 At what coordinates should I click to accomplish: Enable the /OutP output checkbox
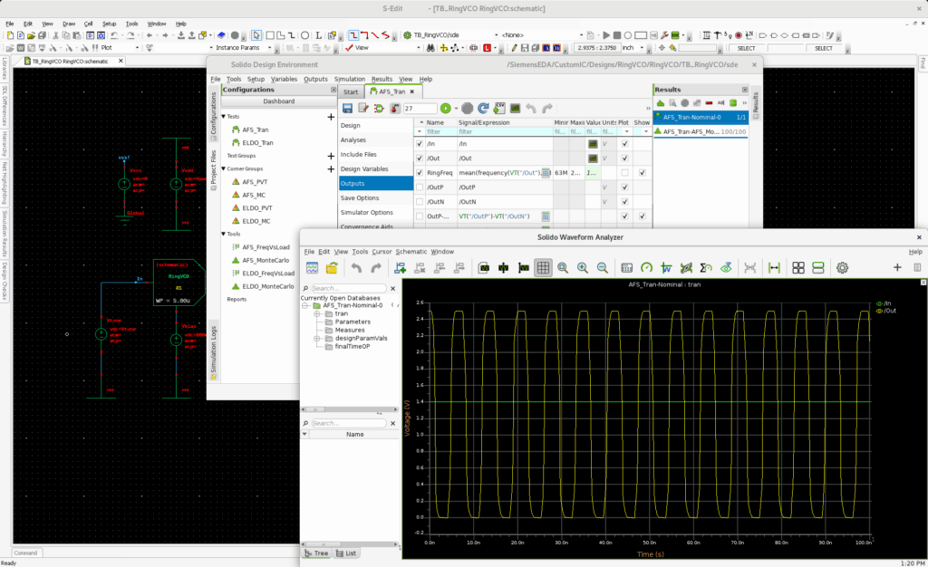click(x=419, y=187)
